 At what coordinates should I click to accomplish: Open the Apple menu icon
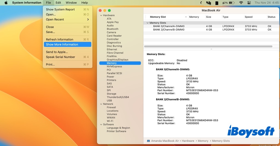coord(6,3)
